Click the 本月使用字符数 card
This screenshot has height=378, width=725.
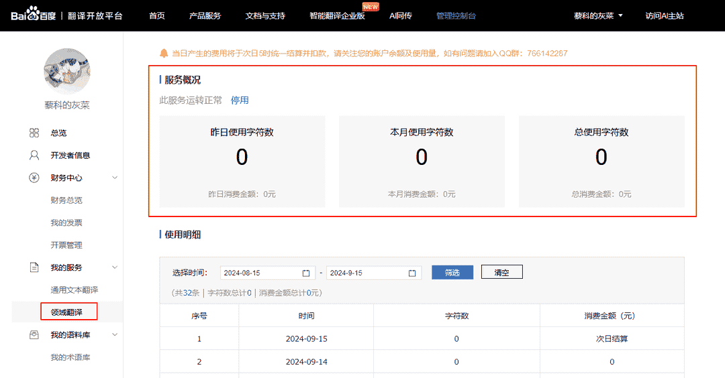(422, 161)
